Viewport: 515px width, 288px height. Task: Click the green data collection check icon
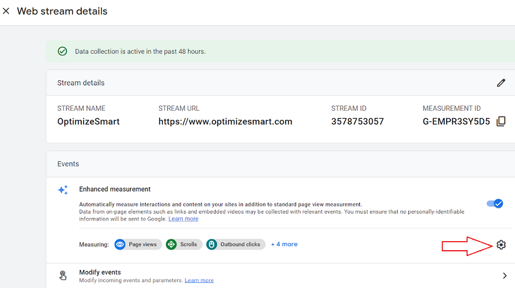[x=62, y=51]
